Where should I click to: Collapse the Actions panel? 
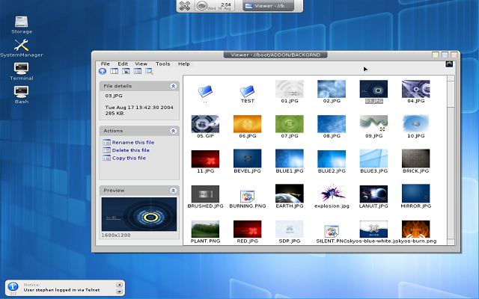click(x=173, y=131)
